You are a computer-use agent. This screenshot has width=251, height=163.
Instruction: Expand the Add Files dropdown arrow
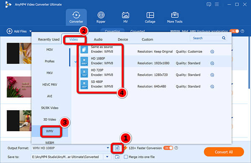(31, 31)
